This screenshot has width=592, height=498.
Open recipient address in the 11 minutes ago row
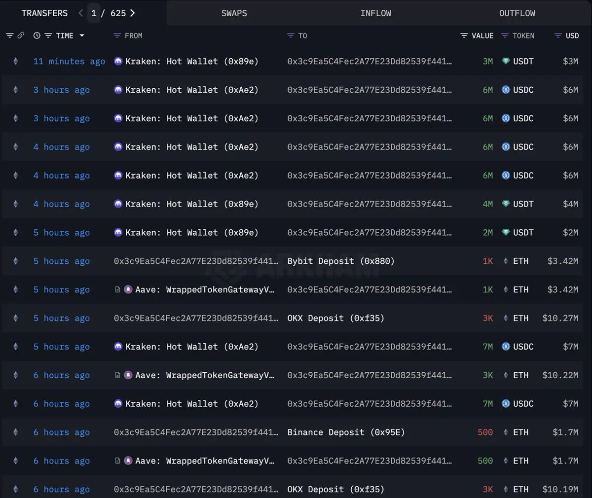pyautogui.click(x=370, y=61)
